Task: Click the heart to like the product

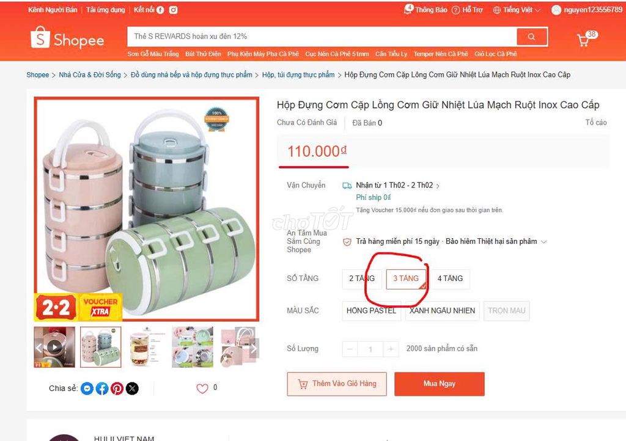Action: [202, 387]
